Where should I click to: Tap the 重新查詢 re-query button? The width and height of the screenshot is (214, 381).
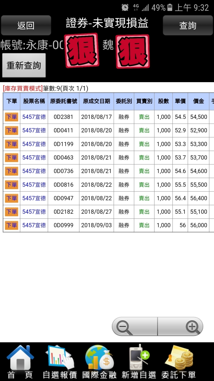coord(24,65)
